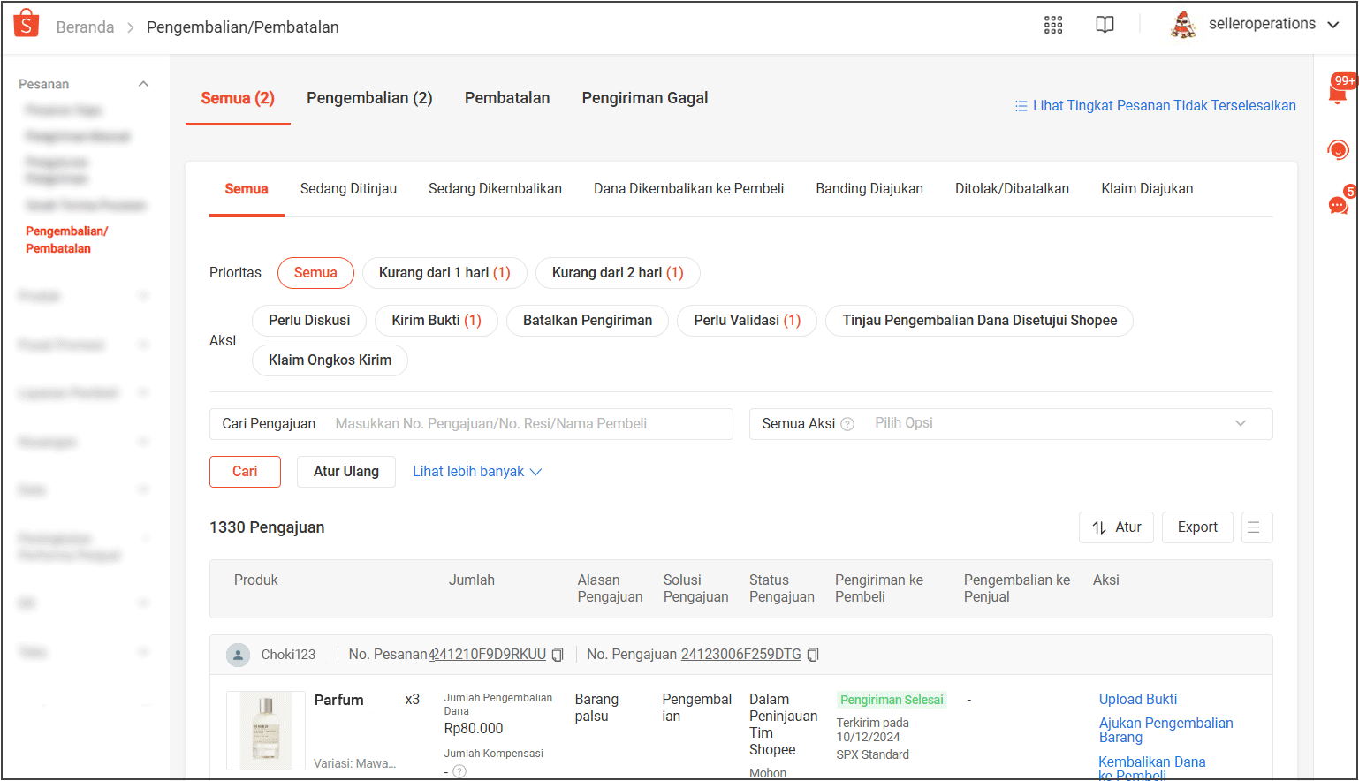Copy the order number 241210F9D9RKUU

(x=558, y=655)
